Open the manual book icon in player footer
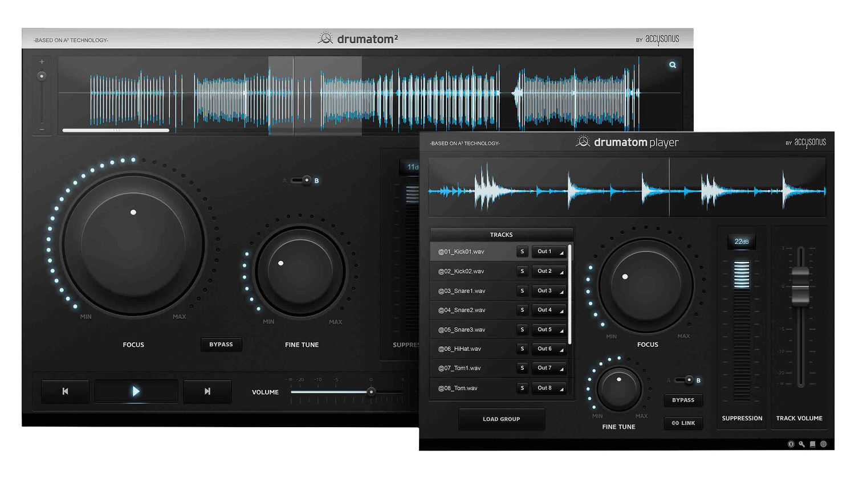Viewport: 863px width, 483px height. tap(813, 444)
